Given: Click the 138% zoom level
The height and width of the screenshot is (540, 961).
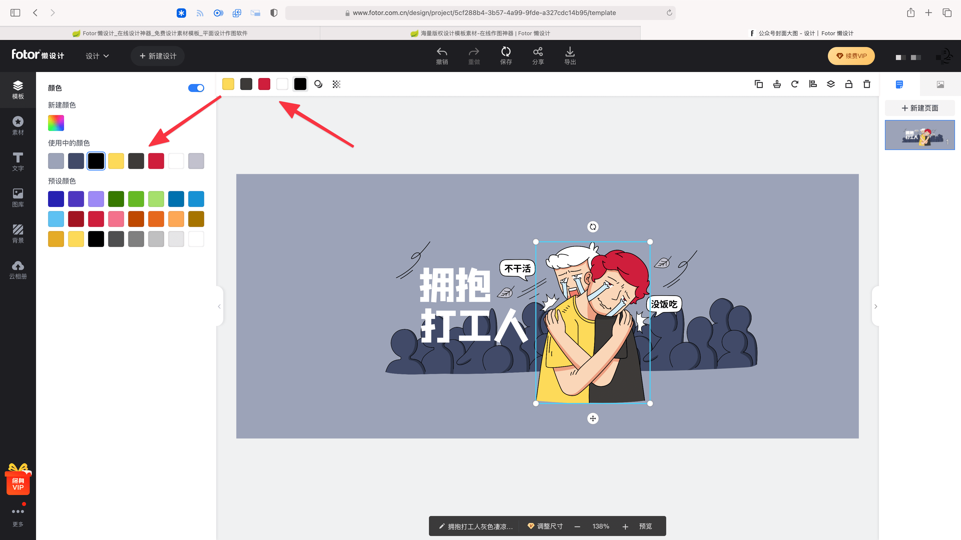Looking at the screenshot, I should pos(601,526).
